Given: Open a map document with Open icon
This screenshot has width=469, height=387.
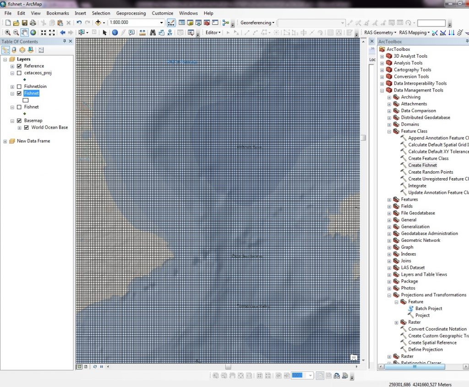Looking at the screenshot, I should coord(16,23).
